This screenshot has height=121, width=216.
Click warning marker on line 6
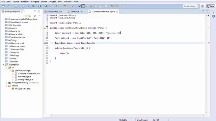[45, 28]
